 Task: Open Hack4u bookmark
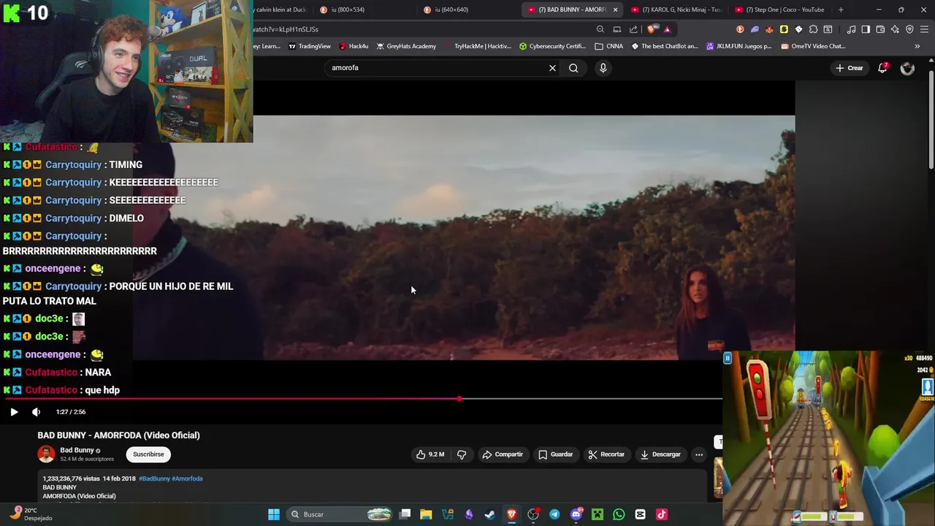(x=354, y=46)
